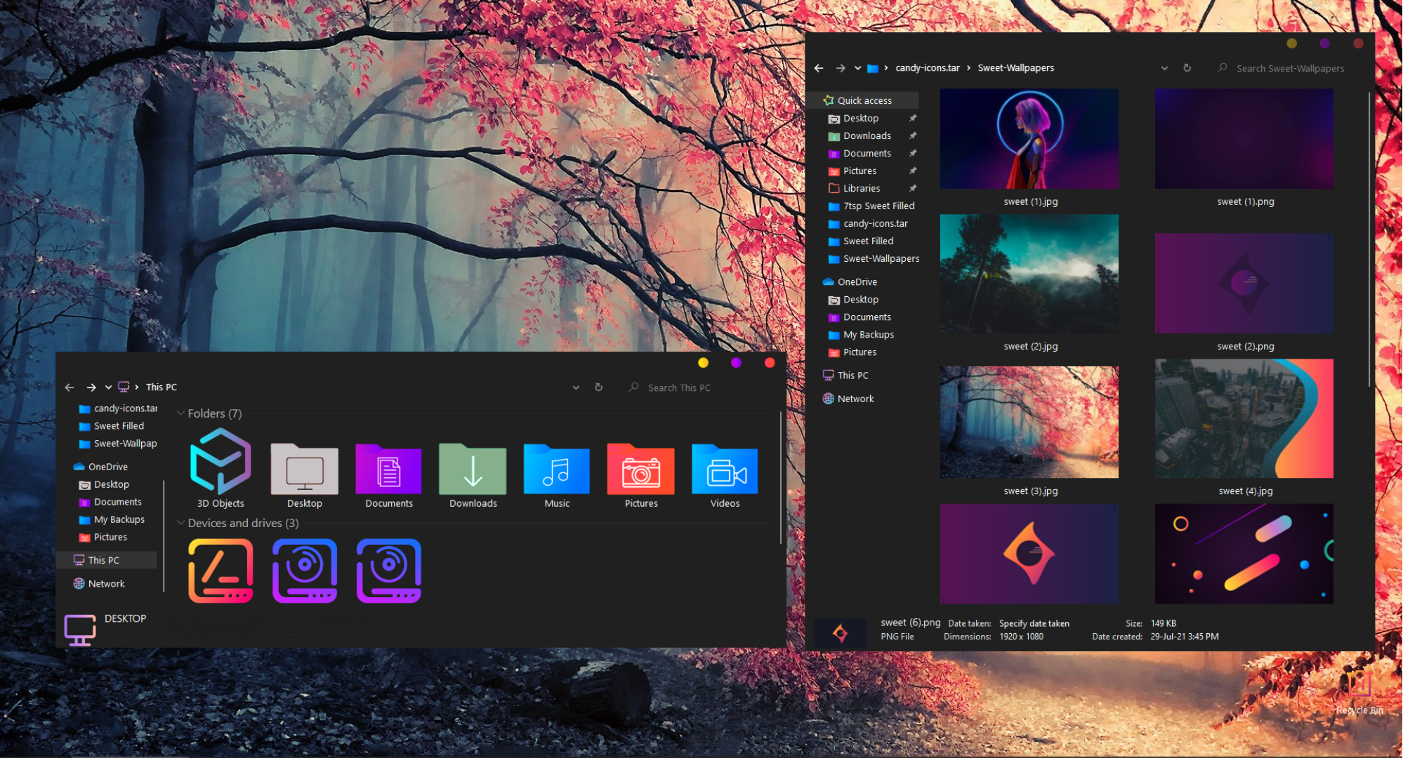Click the Search Sweet-Wallpapers box
The width and height of the screenshot is (1403, 758).
tap(1289, 68)
